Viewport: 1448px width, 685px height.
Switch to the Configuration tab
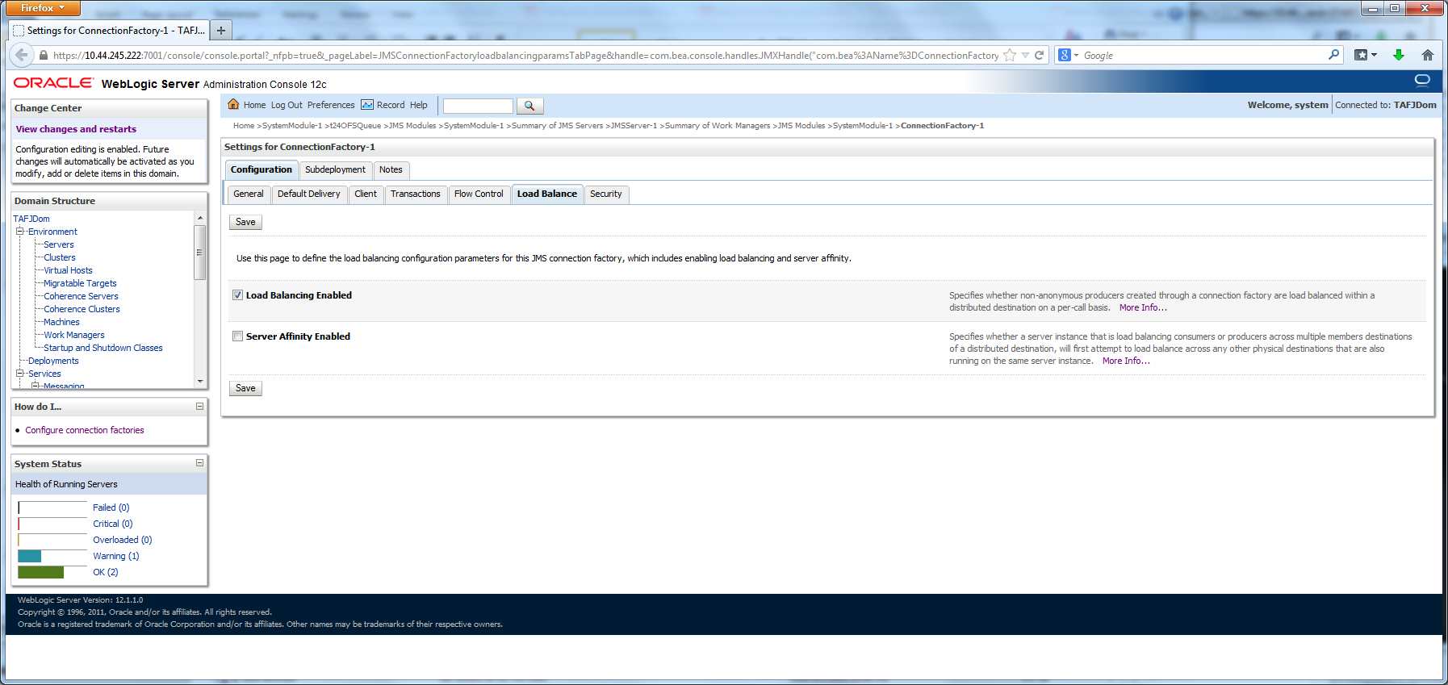click(262, 169)
